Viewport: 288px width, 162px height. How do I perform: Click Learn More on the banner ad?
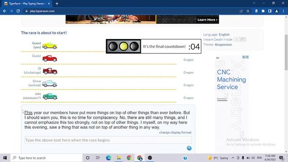(207, 20)
